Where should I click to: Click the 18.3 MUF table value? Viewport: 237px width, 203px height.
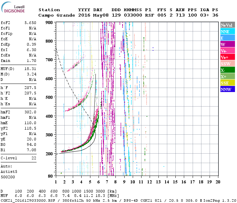pyautogui.click(x=100, y=196)
